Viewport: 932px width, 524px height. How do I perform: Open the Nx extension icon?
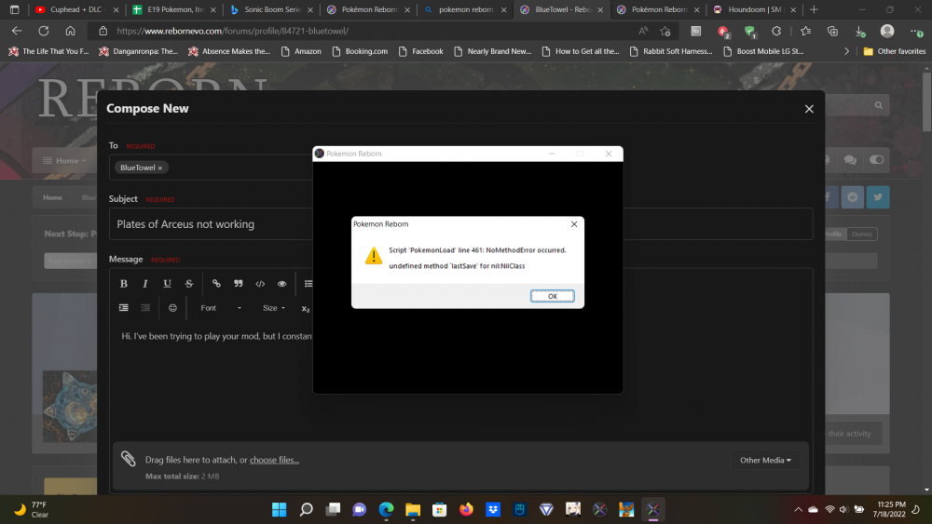pos(696,31)
